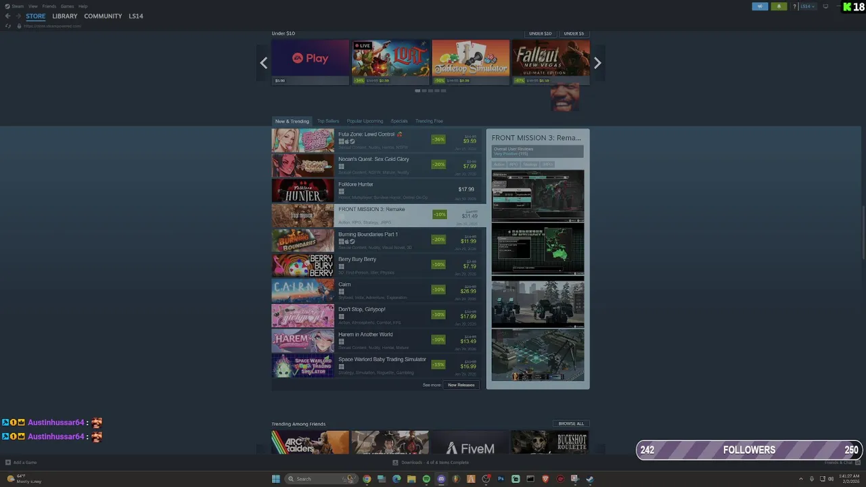Image resolution: width=866 pixels, height=487 pixels.
Task: Open Burning Boundaries Part 1 listing
Action: (376, 240)
